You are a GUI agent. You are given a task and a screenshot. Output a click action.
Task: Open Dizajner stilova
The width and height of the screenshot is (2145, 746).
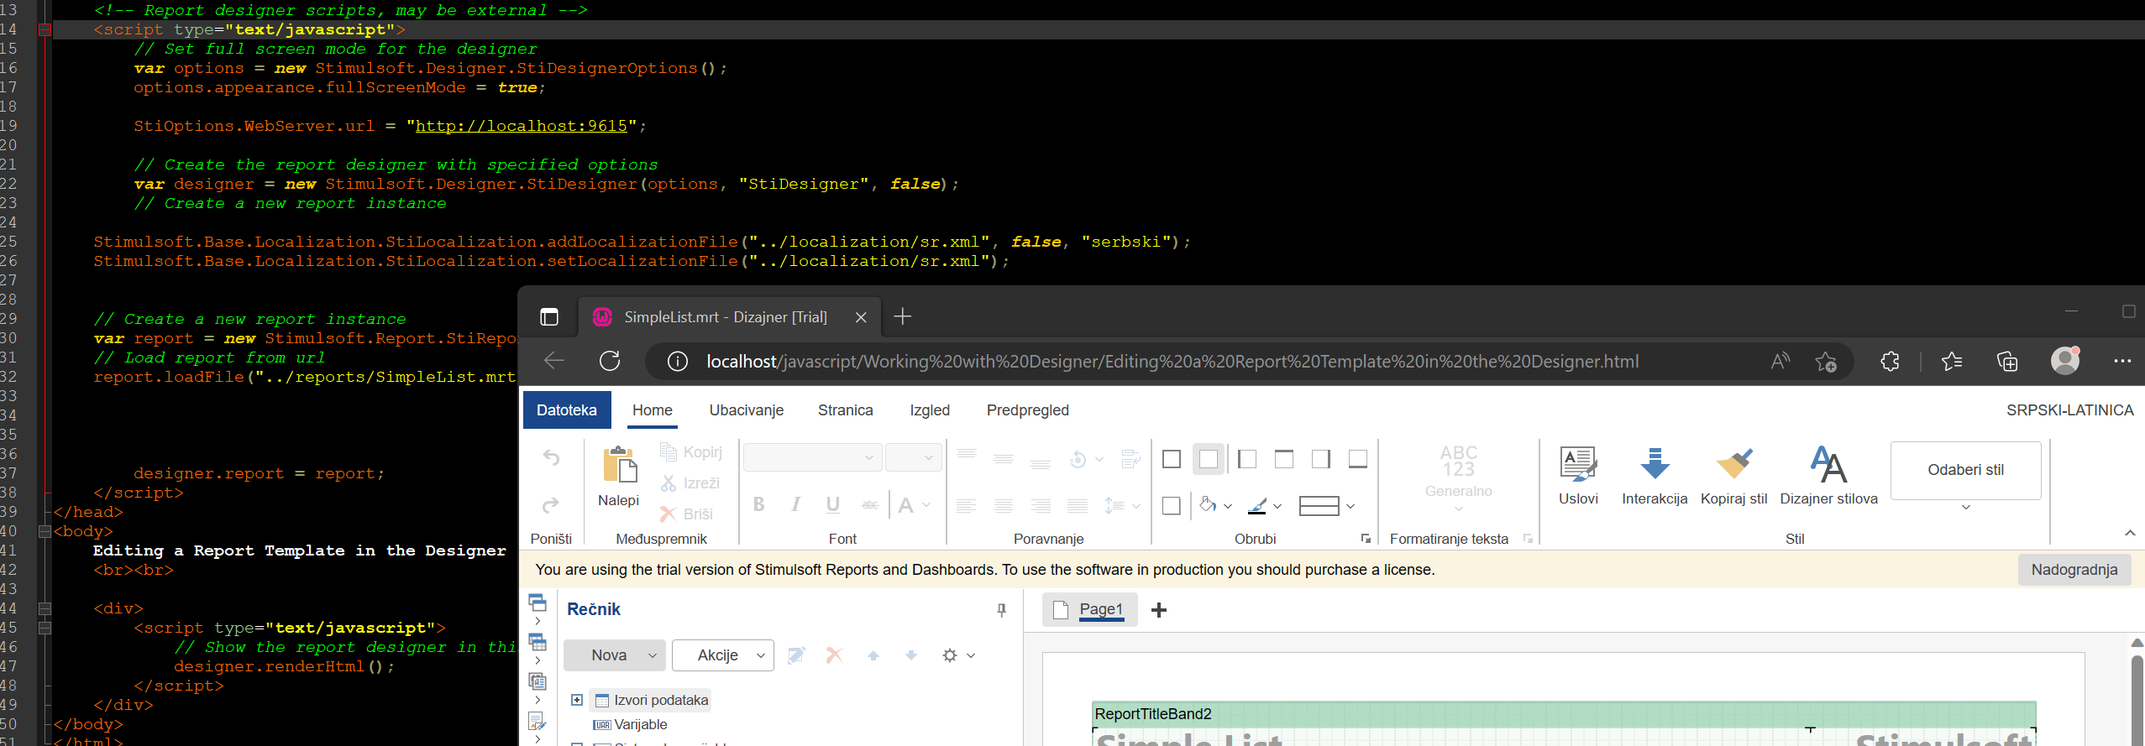tap(1828, 475)
